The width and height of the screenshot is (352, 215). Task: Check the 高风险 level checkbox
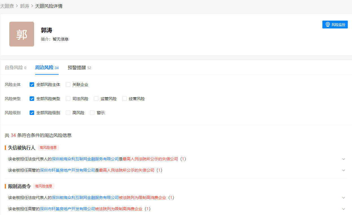click(68, 113)
